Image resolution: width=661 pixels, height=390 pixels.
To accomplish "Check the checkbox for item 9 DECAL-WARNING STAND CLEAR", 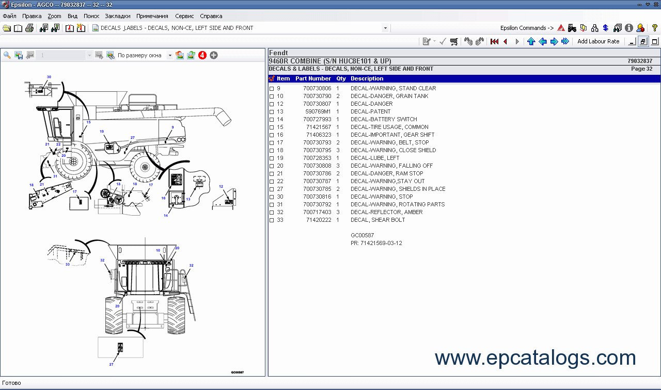I will tap(272, 88).
